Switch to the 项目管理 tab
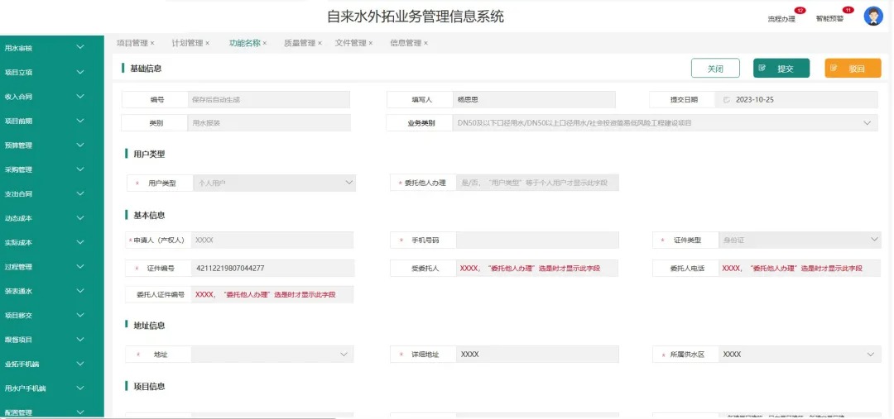894x419 pixels. pyautogui.click(x=132, y=43)
